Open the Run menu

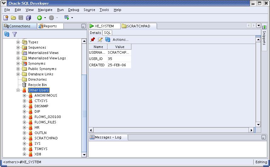point(60,10)
